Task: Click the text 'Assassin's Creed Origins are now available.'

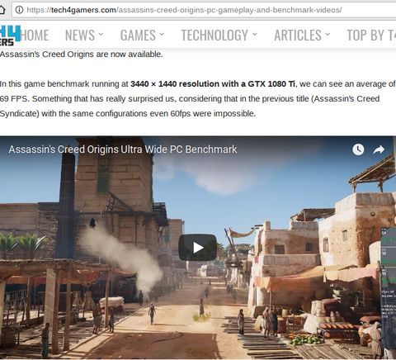Action: (x=82, y=54)
